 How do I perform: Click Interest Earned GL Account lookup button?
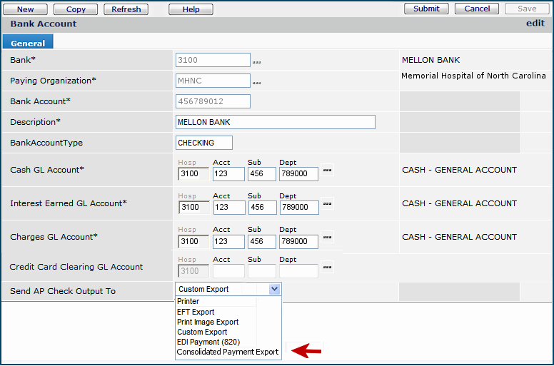[328, 204]
